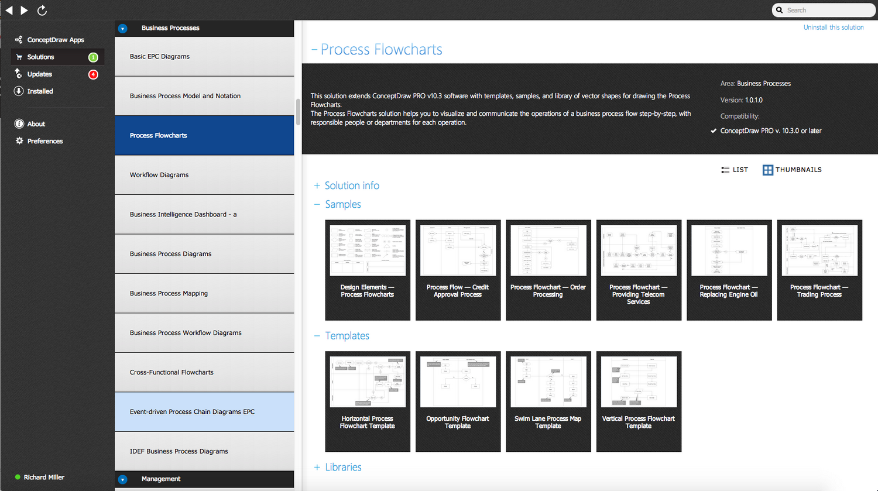Select Event-driven Process Chain Diagrams EPC
This screenshot has width=878, height=491.
click(x=204, y=412)
